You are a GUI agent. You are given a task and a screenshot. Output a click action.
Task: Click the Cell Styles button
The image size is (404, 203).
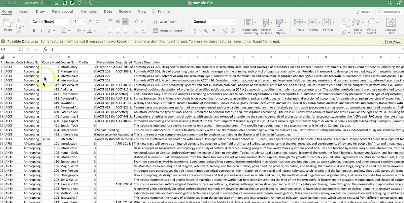click(280, 26)
